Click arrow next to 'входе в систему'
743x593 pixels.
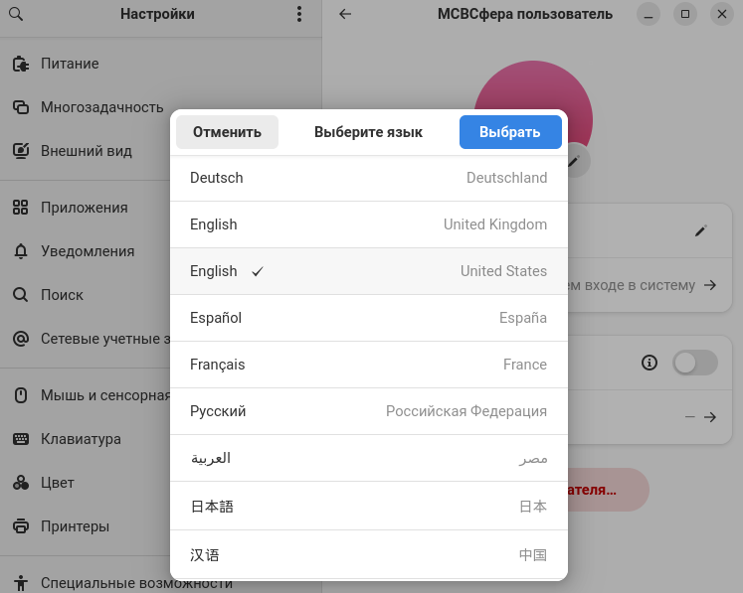[710, 285]
